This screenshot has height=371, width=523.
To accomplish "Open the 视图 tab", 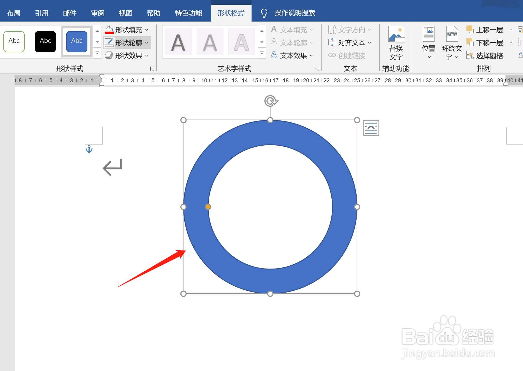I will click(126, 13).
